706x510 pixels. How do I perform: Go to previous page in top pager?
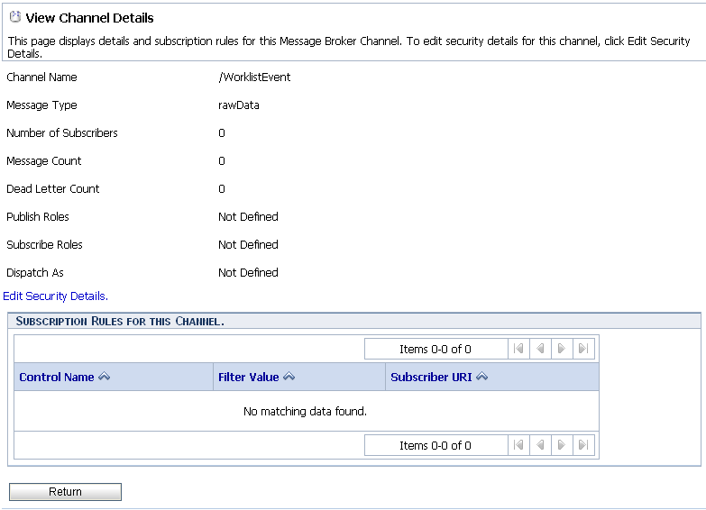click(540, 349)
